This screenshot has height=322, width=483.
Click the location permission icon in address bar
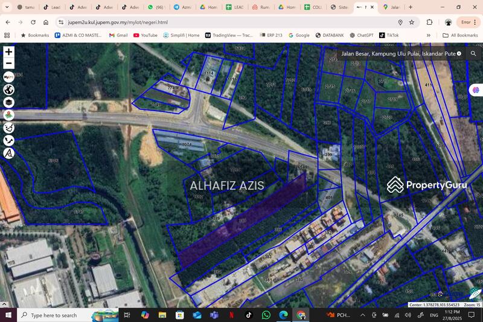click(400, 22)
